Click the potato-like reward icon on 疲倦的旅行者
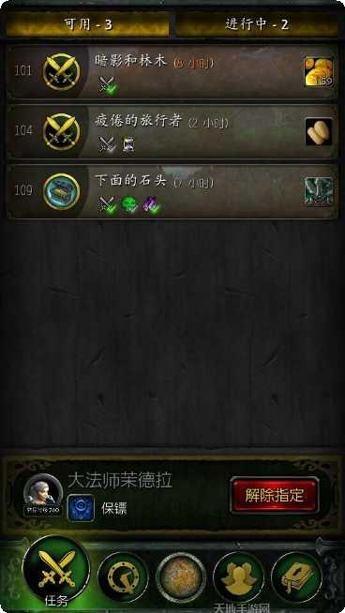The width and height of the screenshot is (345, 613). click(x=319, y=131)
